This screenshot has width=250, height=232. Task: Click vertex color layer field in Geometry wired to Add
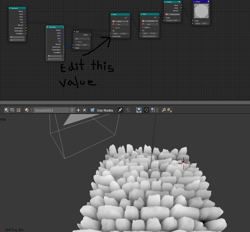pyautogui.click(x=55, y=59)
